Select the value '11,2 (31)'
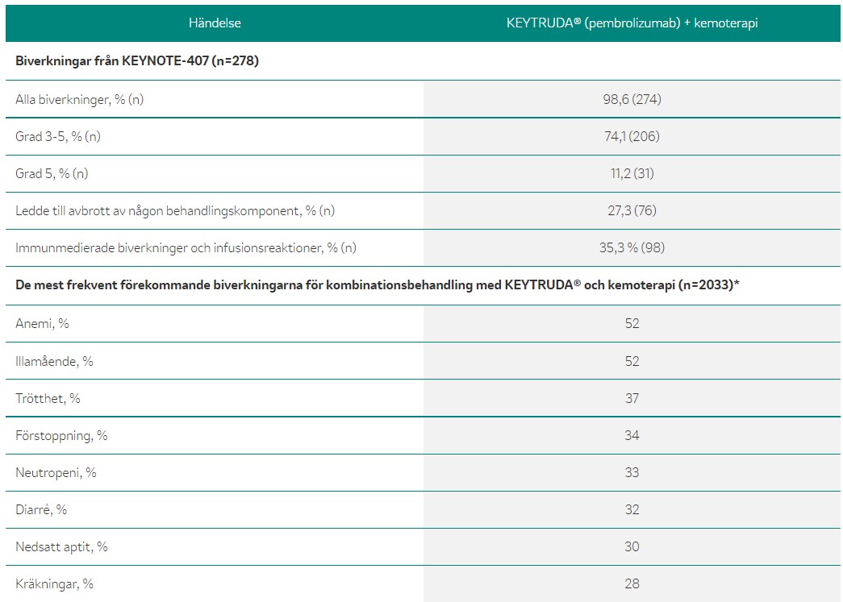Screen dimensions: 843x602 [x=632, y=173]
